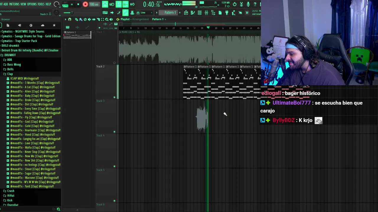Stop playback with the stop button
Image resolution: width=378 pixels, height=212 pixels.
coord(78,4)
